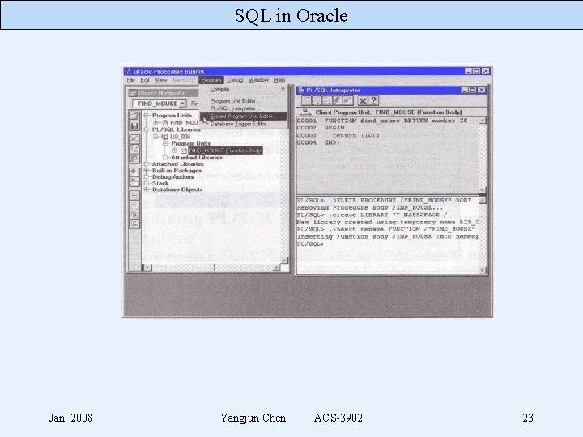The width and height of the screenshot is (583, 437).
Task: Select the Stack tree item
Action: [160, 183]
